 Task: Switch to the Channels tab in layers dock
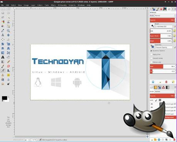[x=155, y=88]
